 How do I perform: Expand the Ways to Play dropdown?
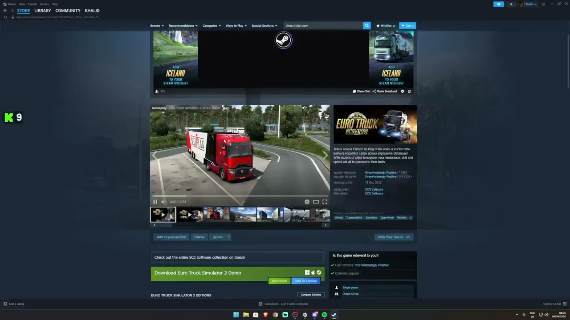click(x=236, y=26)
